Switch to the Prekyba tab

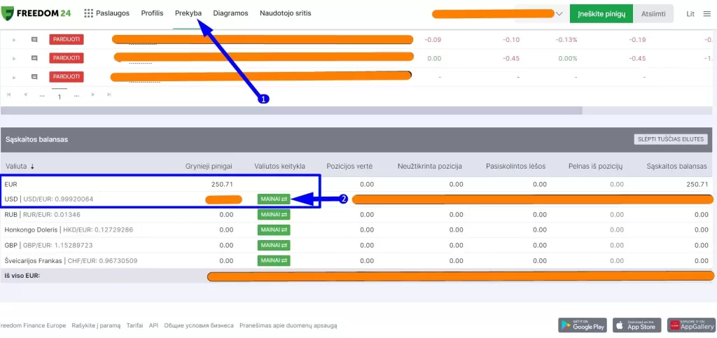[x=188, y=13]
